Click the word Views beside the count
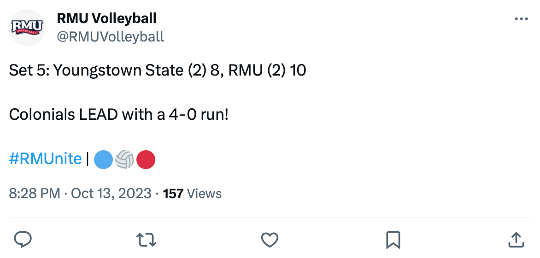Image resolution: width=540 pixels, height=258 pixels. 204,193
